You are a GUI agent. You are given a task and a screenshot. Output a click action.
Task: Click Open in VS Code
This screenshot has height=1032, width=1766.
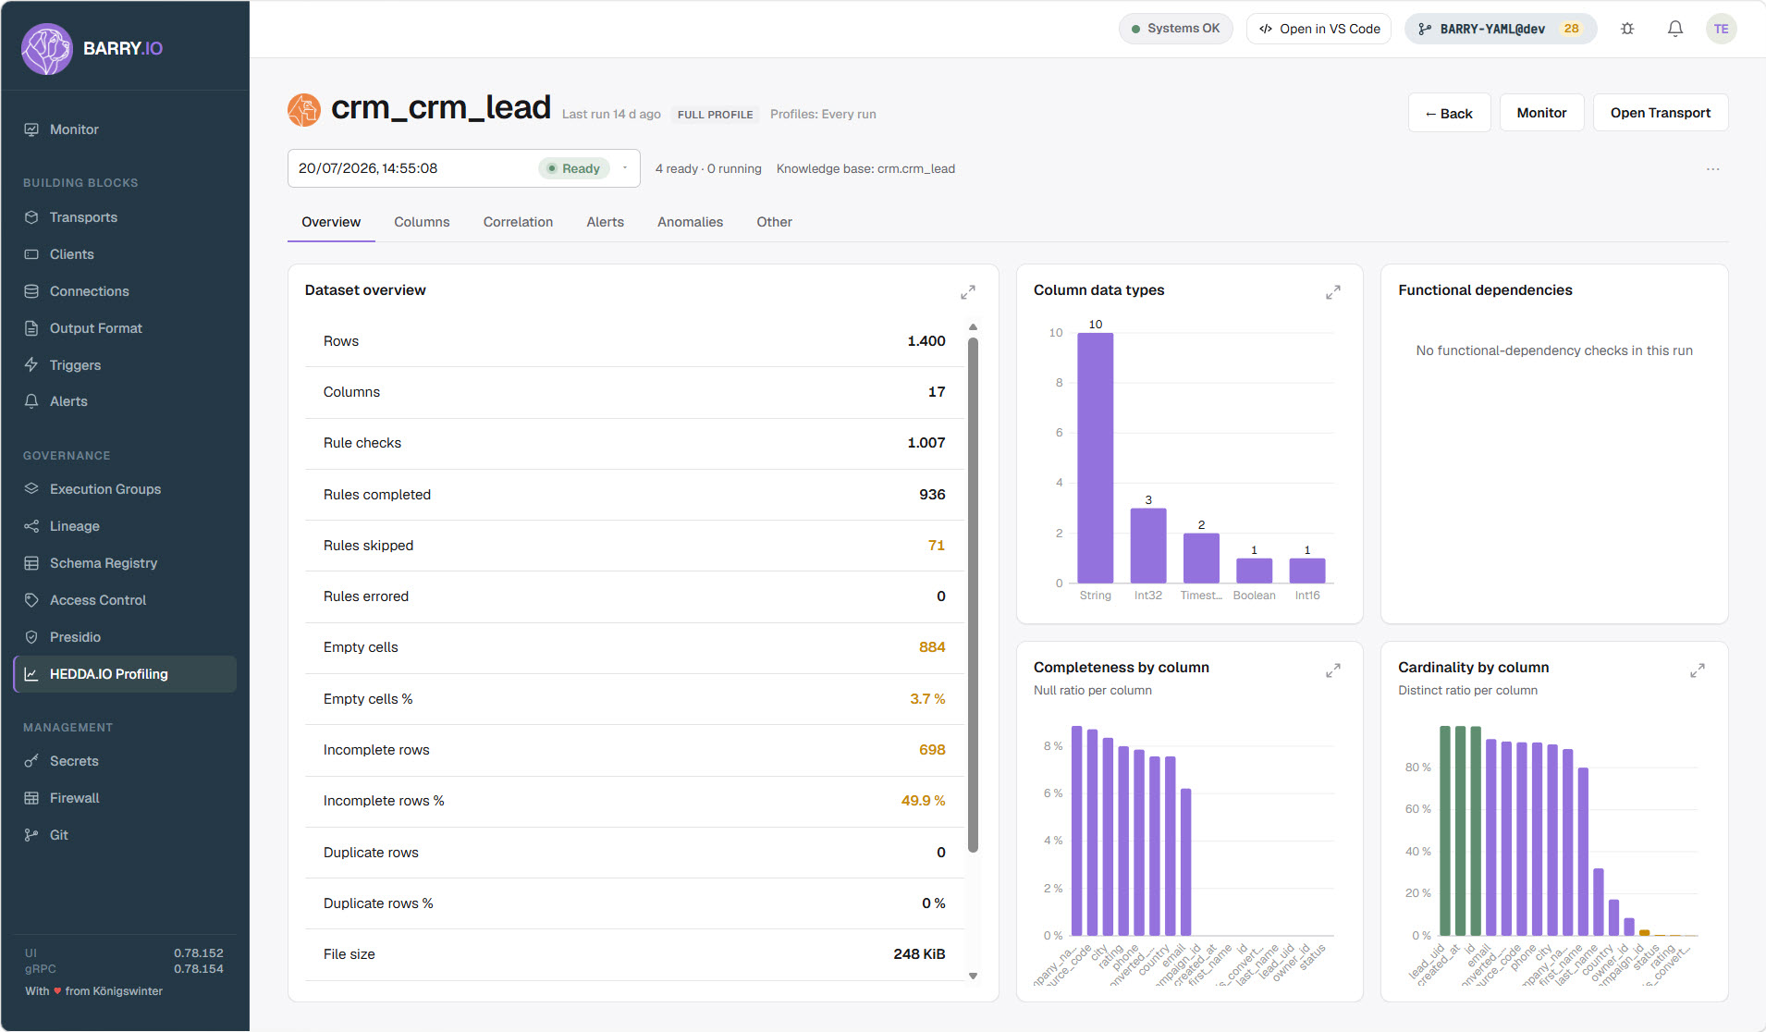click(x=1318, y=29)
